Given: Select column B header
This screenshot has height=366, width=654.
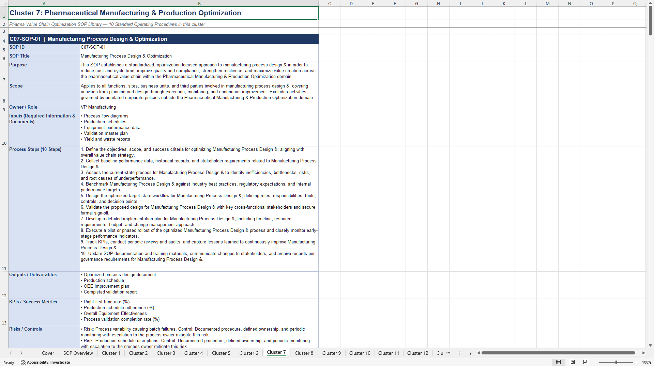Looking at the screenshot, I should [x=199, y=3].
